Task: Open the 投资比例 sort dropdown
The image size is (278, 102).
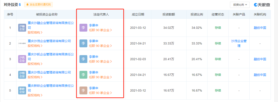Action: (240, 5)
